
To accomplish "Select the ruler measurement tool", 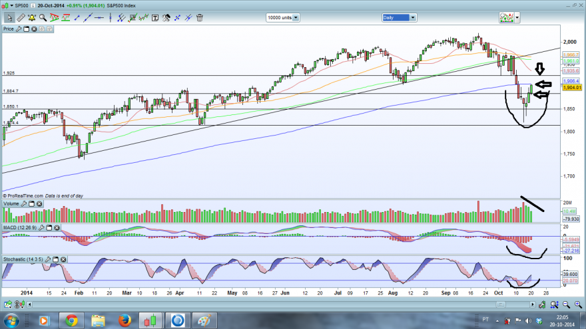I will coord(21,17).
